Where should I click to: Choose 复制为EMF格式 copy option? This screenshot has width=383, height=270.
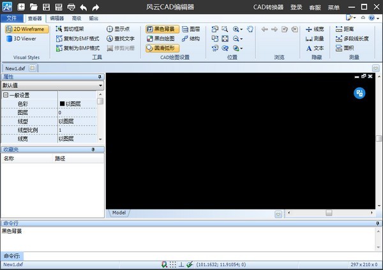(77, 38)
